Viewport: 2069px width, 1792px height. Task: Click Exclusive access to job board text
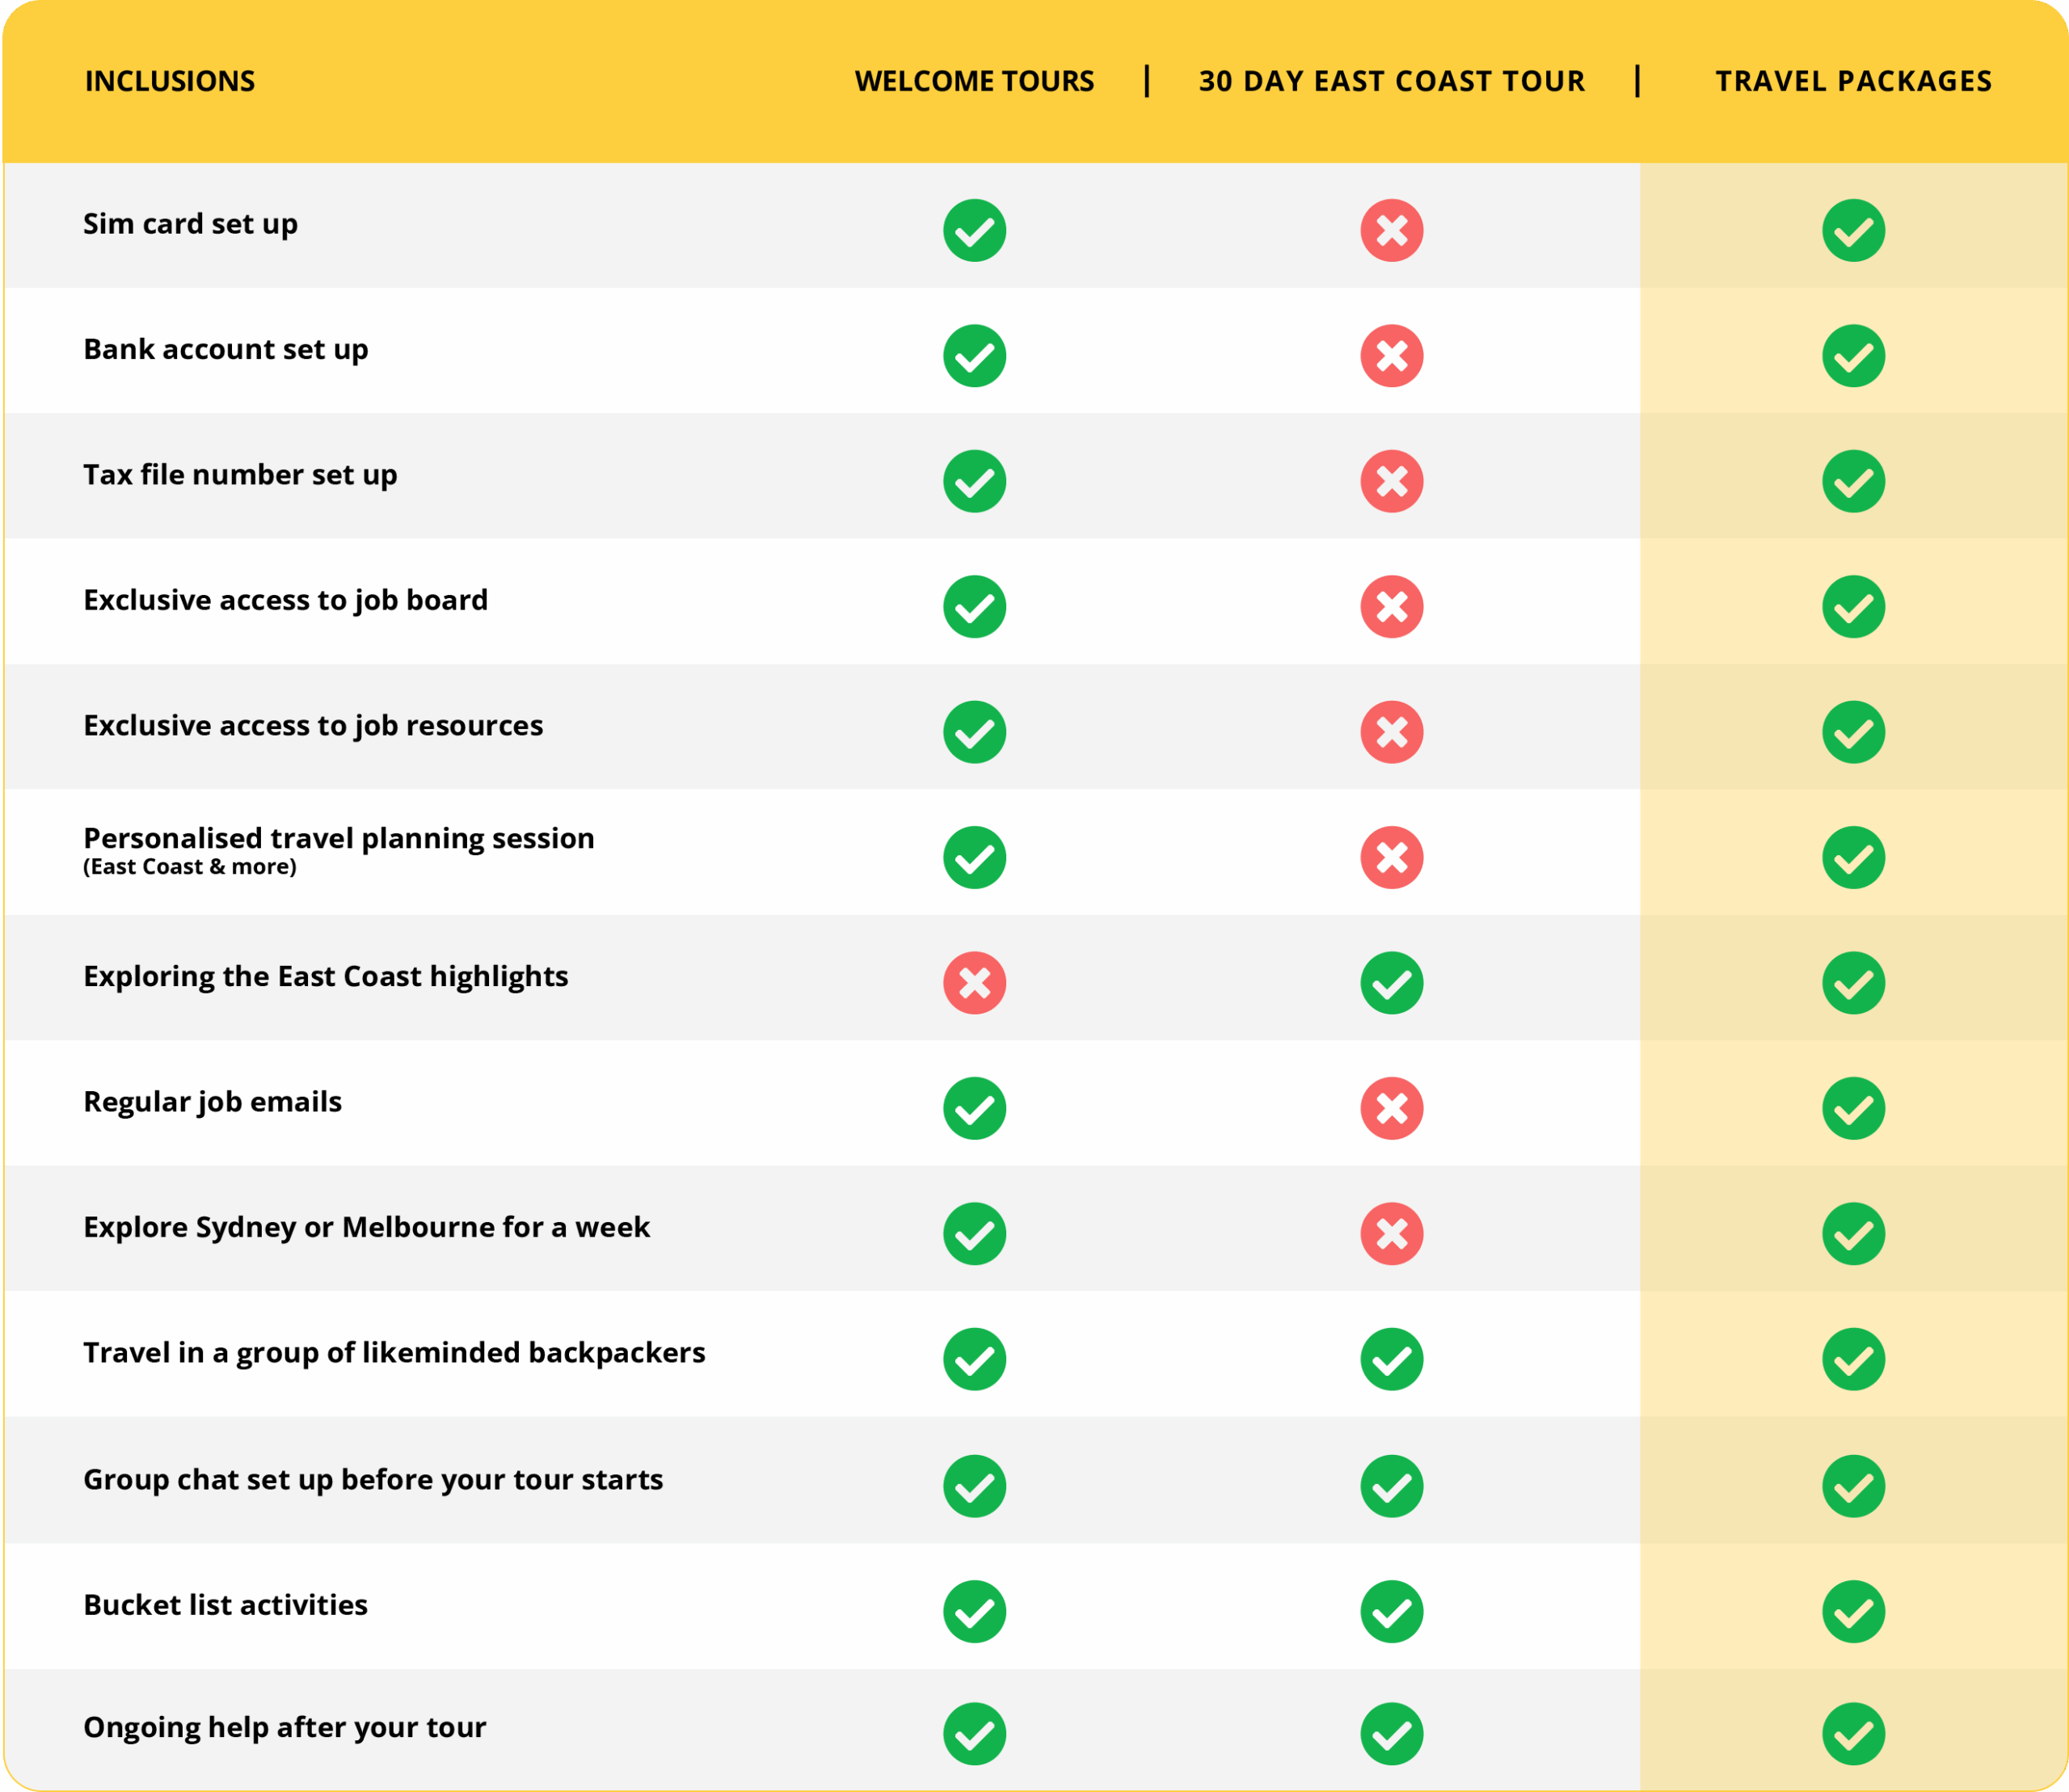tap(285, 600)
